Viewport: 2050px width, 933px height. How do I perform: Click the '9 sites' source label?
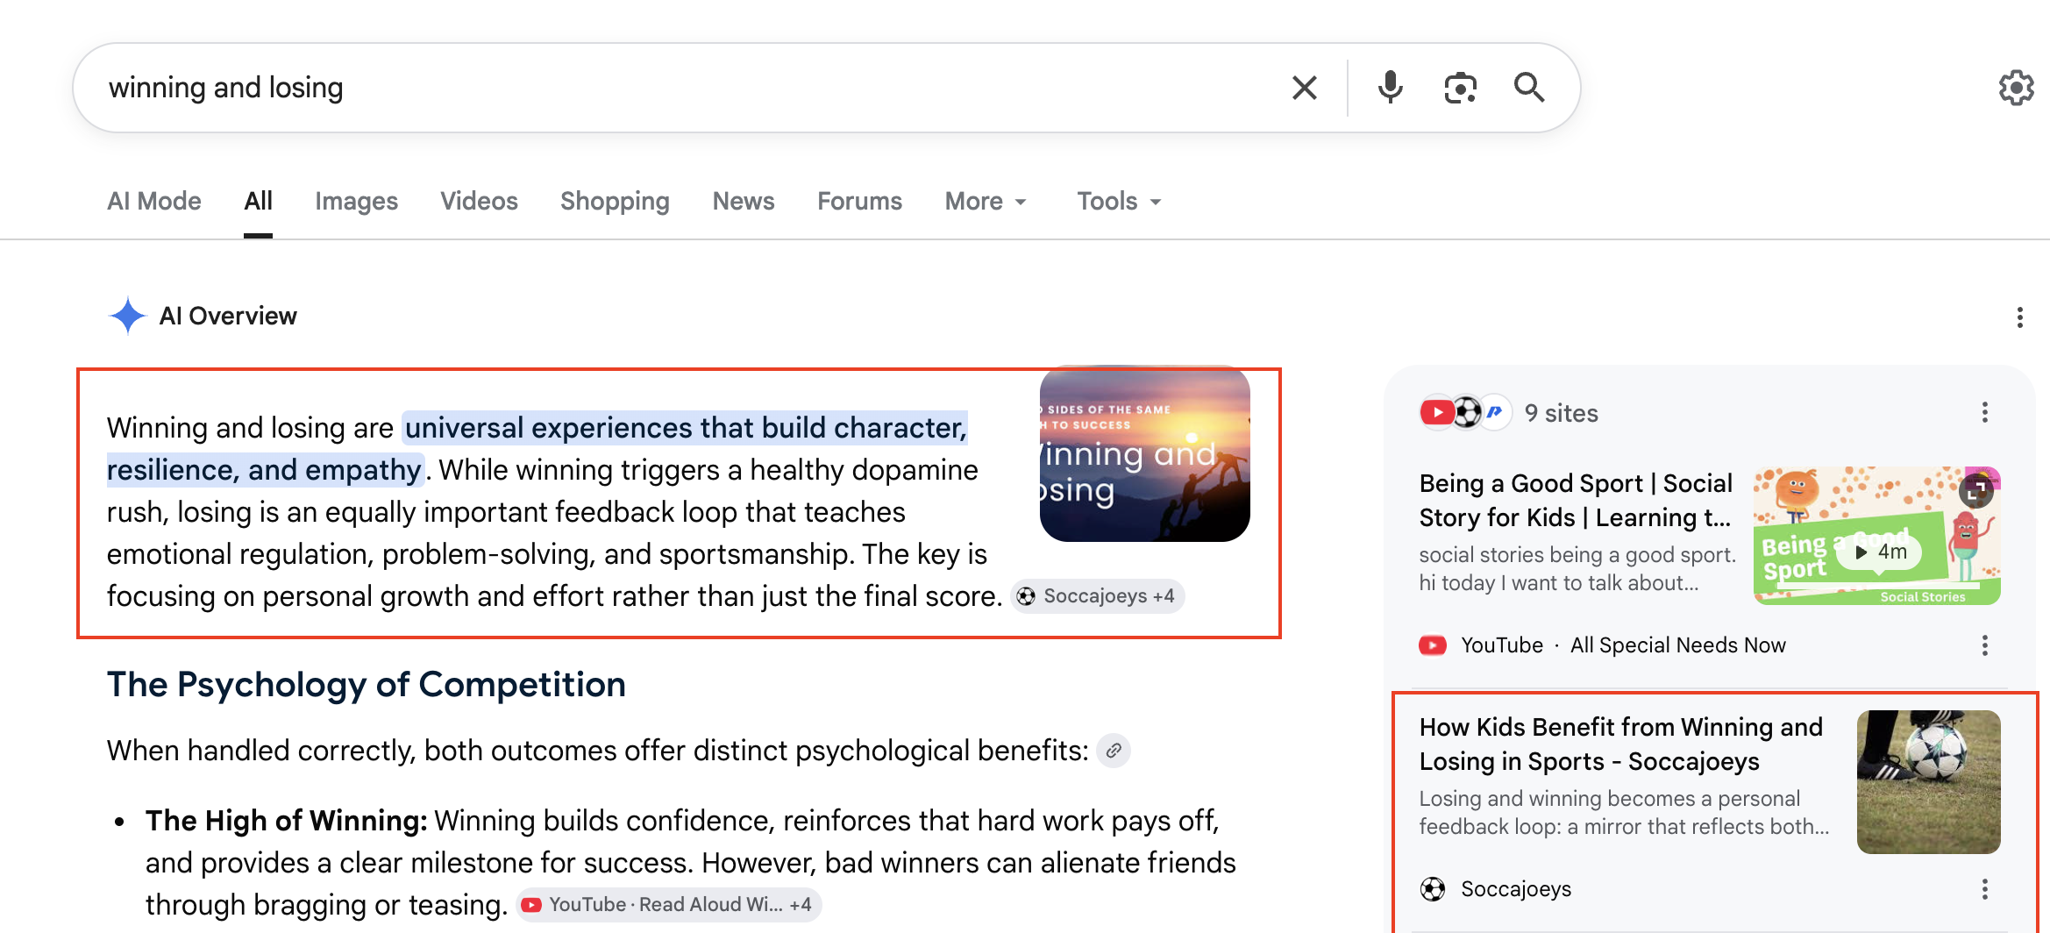point(1561,413)
